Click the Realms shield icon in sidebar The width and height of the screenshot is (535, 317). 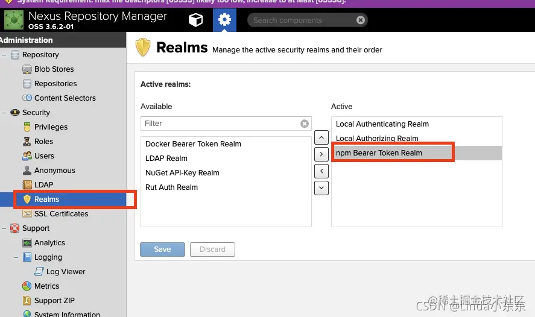27,199
